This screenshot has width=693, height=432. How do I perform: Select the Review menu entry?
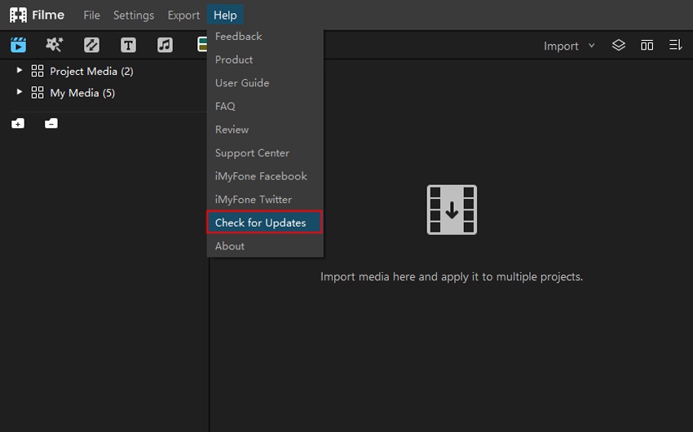(265, 130)
